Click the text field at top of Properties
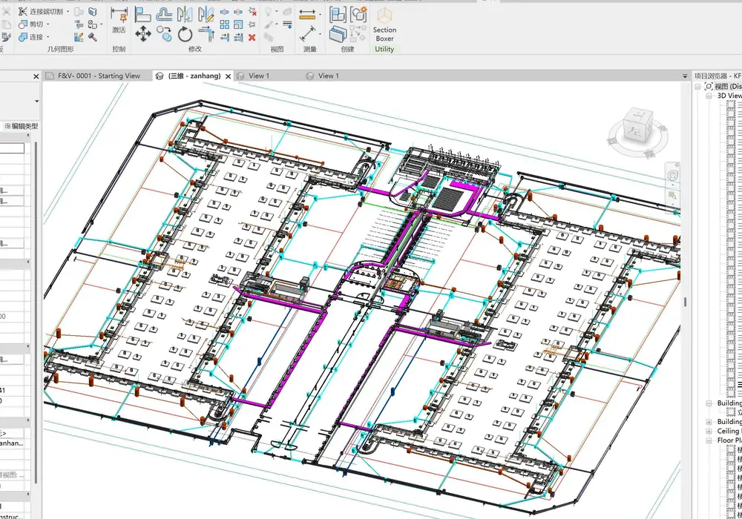Viewport: 742px width, 519px height. tap(12, 148)
